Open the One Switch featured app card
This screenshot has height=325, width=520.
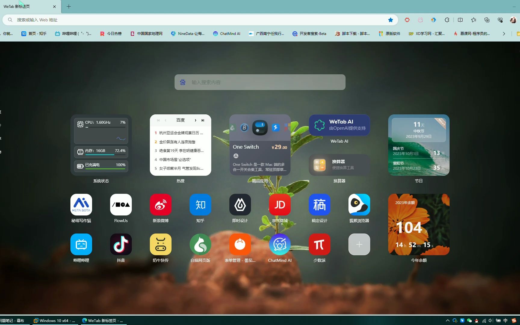260,145
